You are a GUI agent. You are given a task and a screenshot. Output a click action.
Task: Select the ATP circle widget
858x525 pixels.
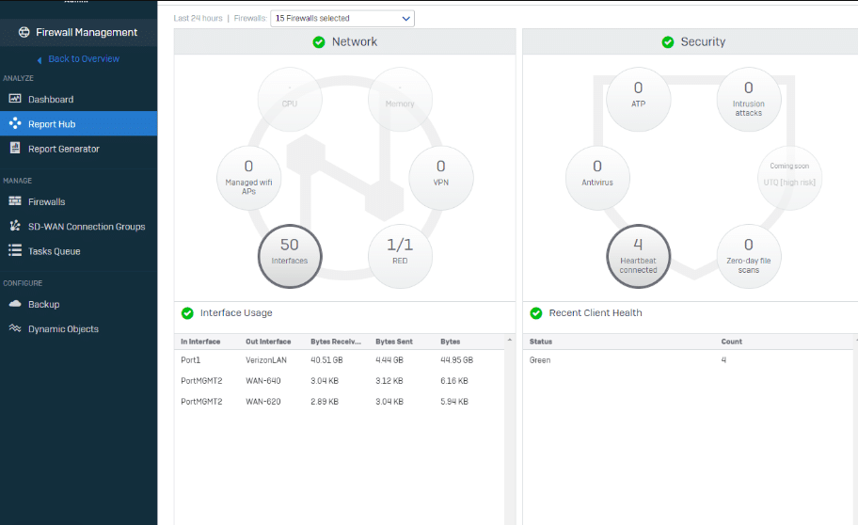click(x=639, y=100)
